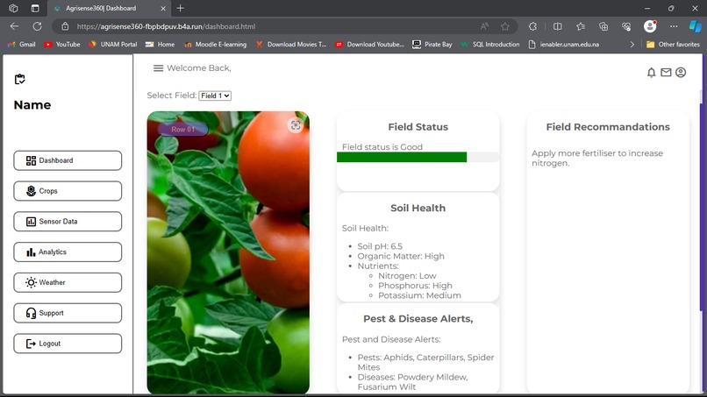Screen dimensions: 707x397
Task: Click the 'Apply more fertiliser' recommendation text
Action: (597, 158)
